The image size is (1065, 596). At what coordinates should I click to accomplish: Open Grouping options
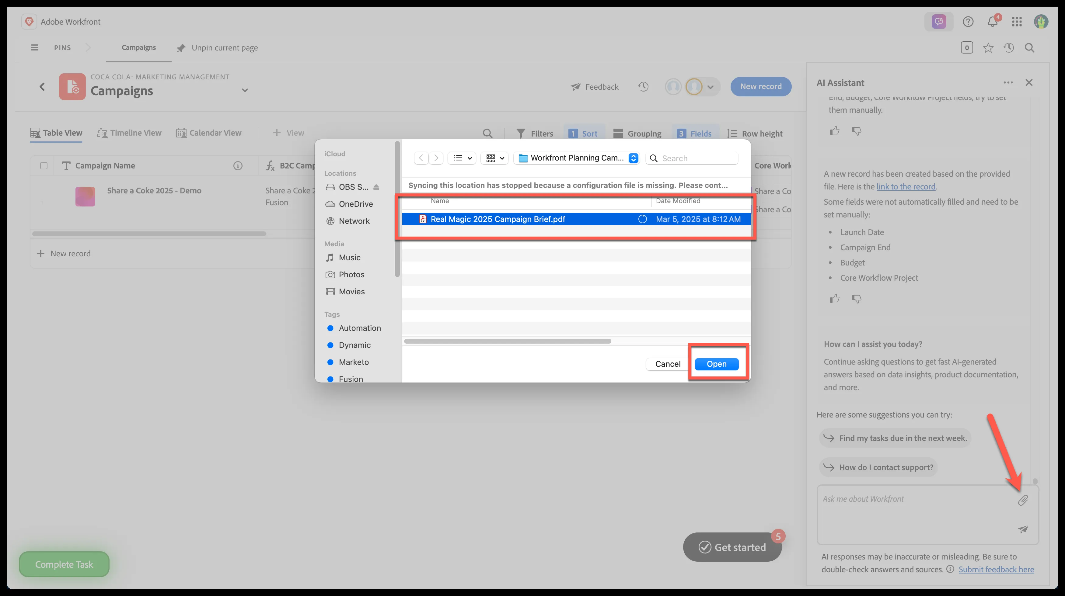[637, 133]
